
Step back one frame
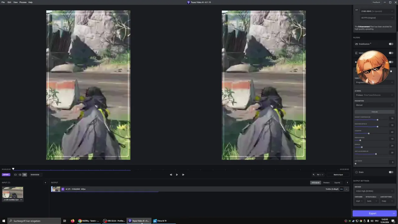click(x=171, y=175)
